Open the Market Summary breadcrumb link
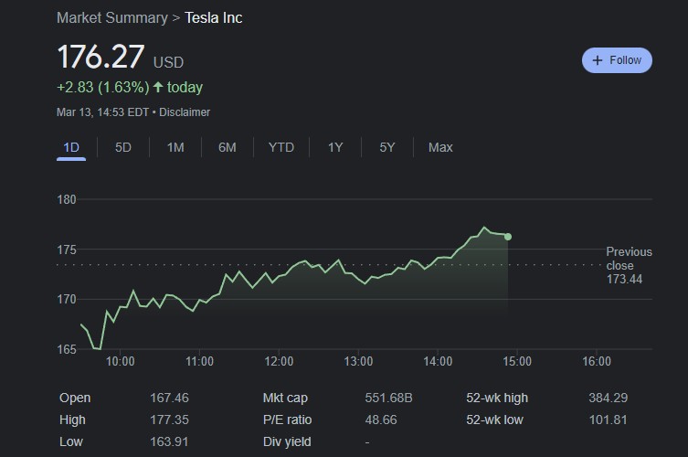 point(112,18)
